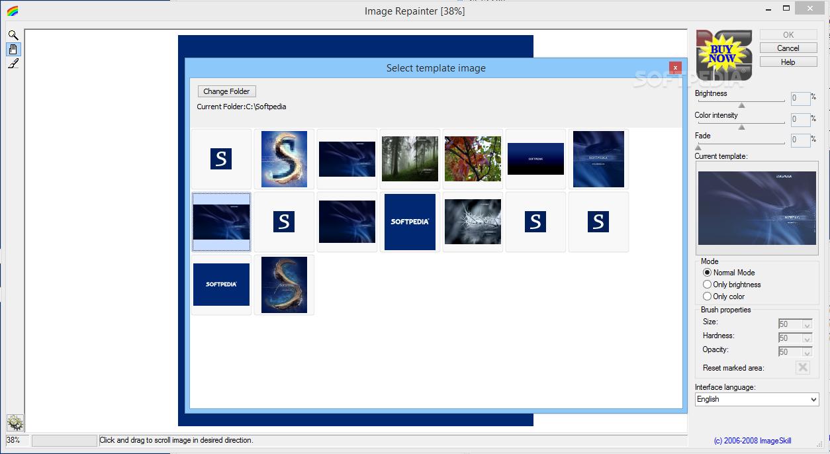Click the Reset marked area X icon
830x454 pixels.
(803, 368)
